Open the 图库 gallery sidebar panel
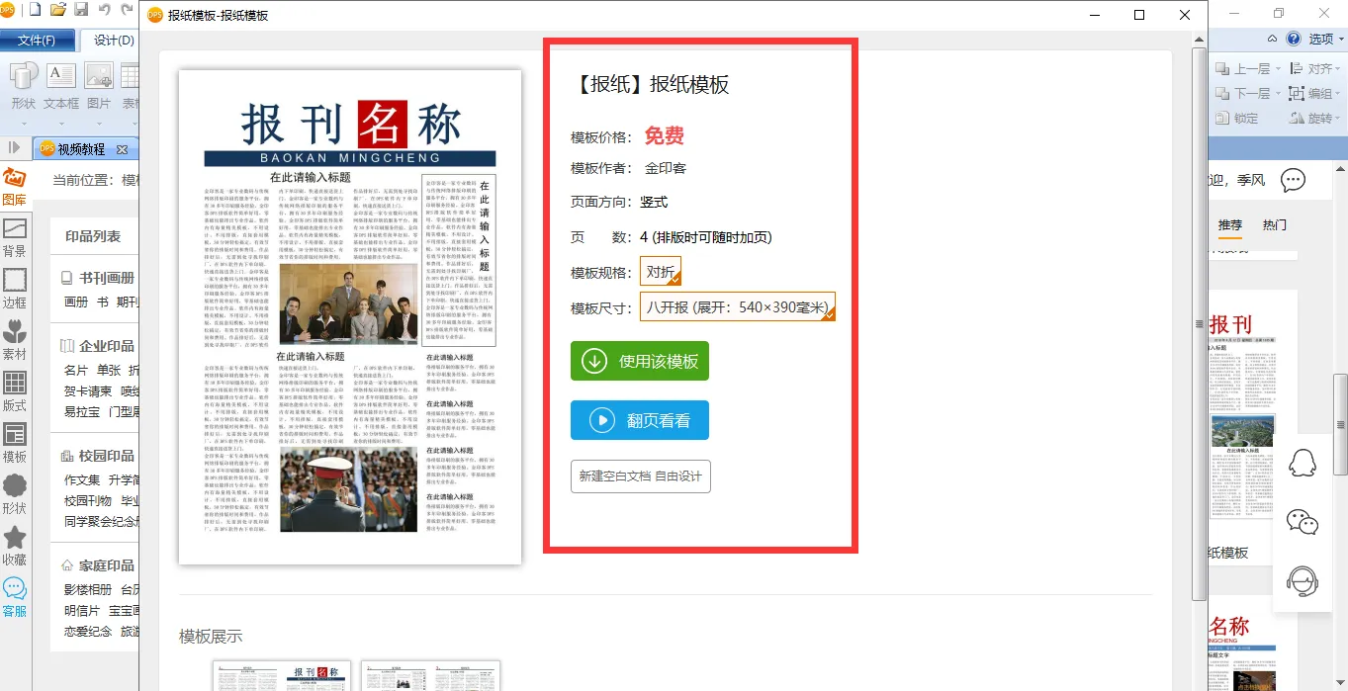This screenshot has height=691, width=1348. (x=15, y=188)
